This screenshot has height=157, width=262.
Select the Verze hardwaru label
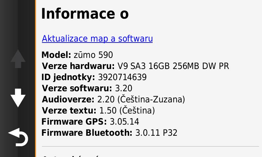coord(78,66)
